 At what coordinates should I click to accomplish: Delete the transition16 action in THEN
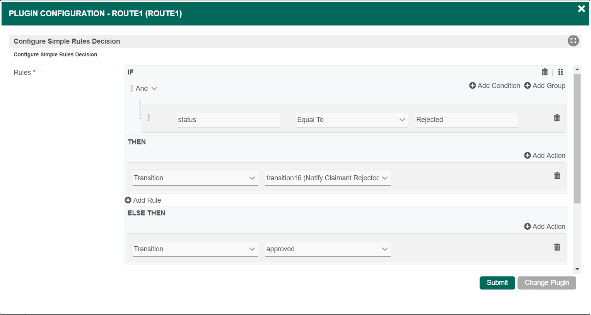tap(557, 176)
